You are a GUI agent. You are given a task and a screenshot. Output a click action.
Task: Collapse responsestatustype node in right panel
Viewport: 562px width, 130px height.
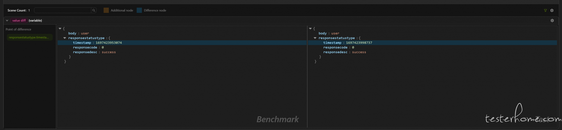315,38
